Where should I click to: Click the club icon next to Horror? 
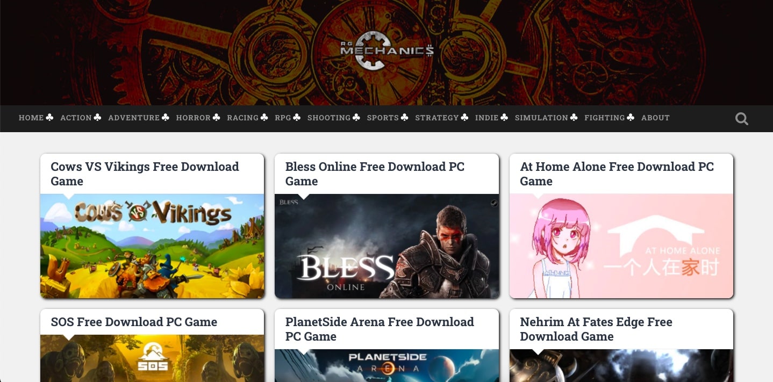(x=216, y=117)
